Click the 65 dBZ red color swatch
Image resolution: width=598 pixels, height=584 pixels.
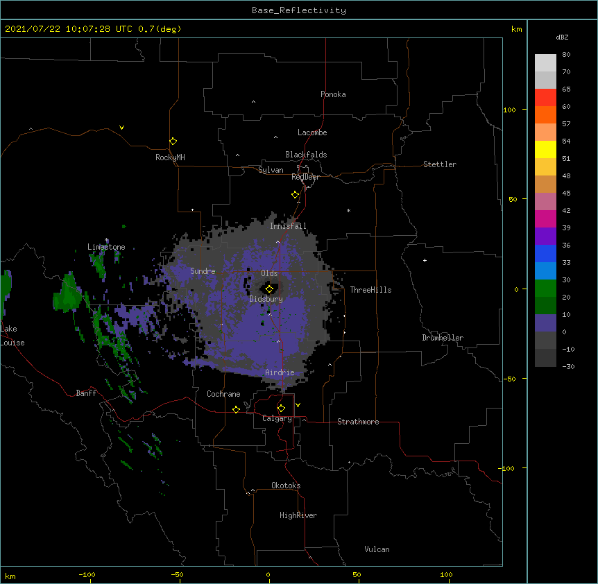pos(545,97)
